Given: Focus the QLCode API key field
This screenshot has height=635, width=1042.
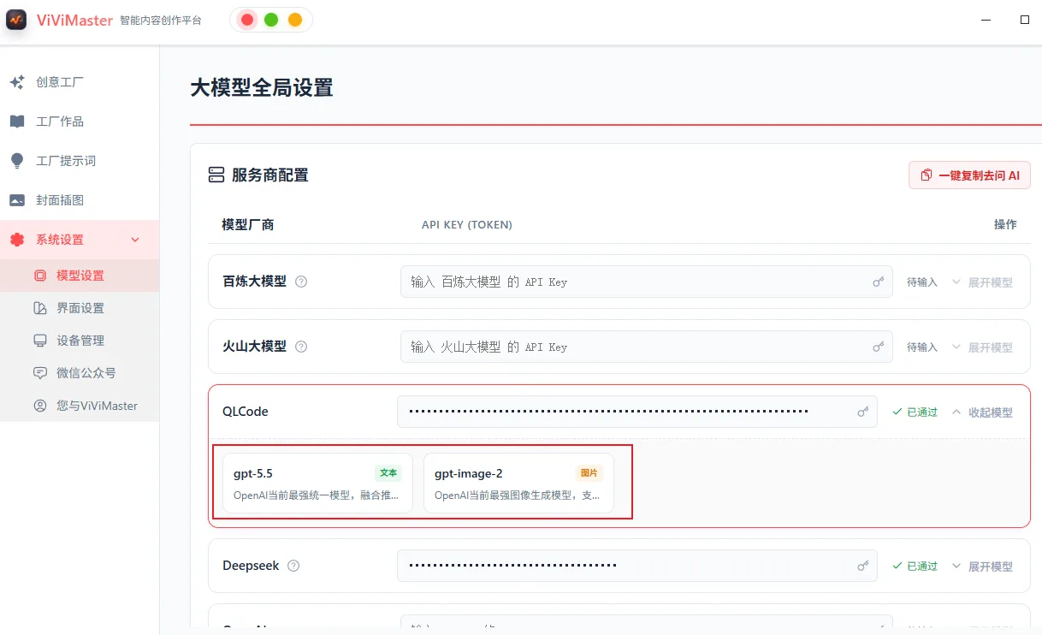Looking at the screenshot, I should pyautogui.click(x=637, y=412).
